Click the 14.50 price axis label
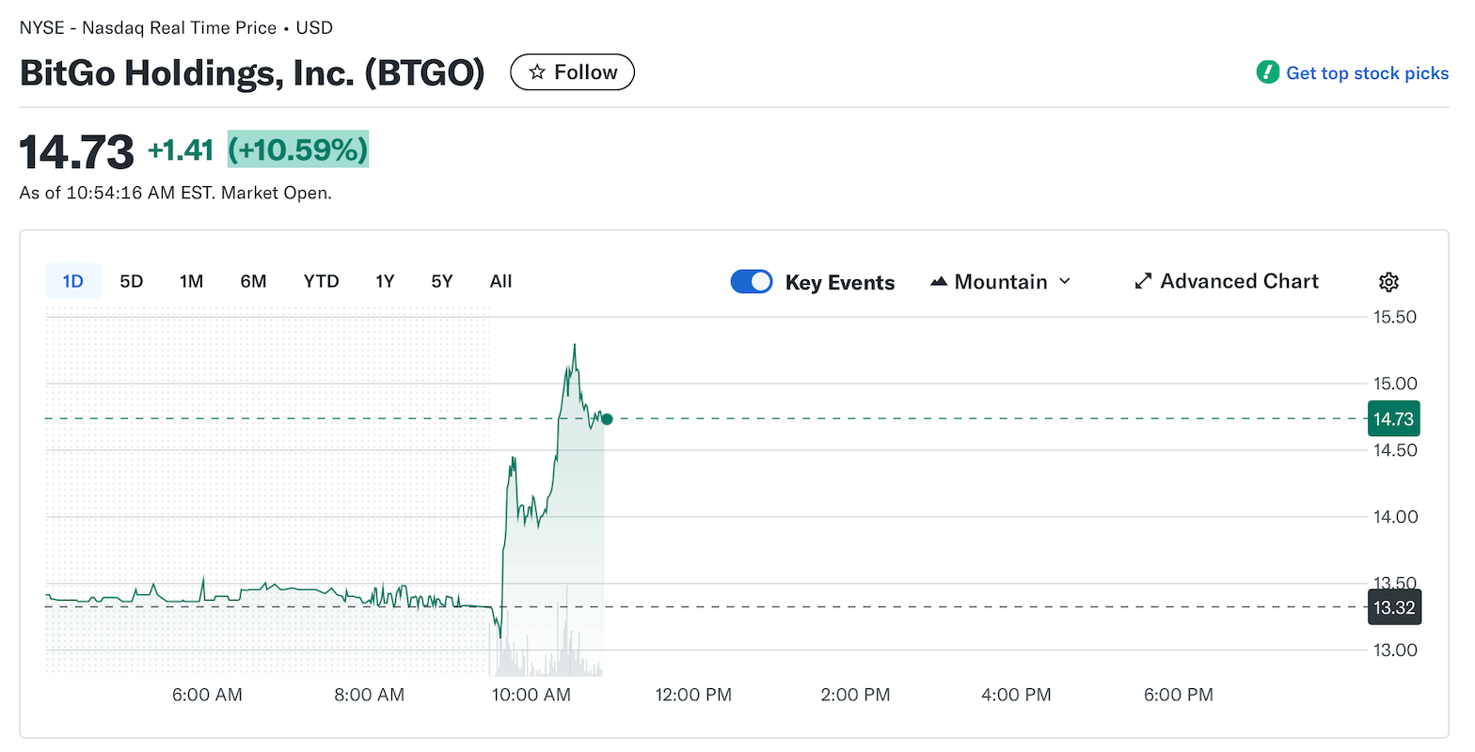The width and height of the screenshot is (1475, 752). click(1395, 450)
